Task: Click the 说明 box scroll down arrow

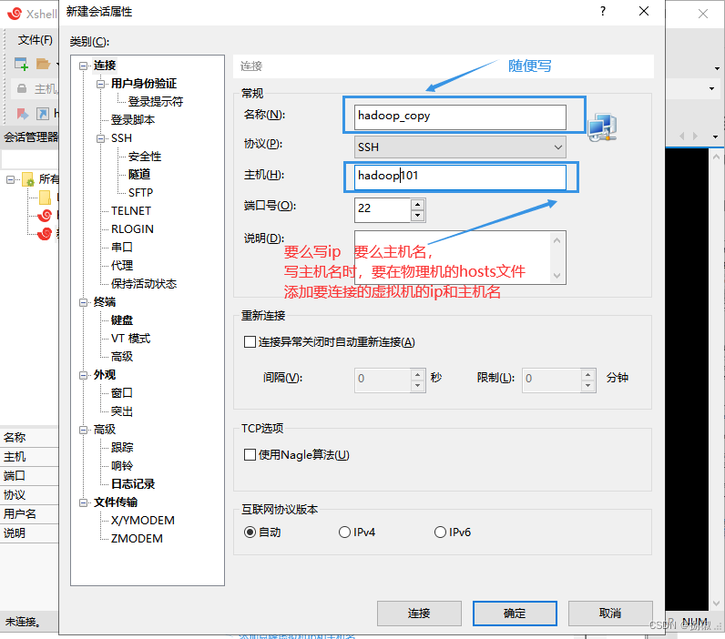Action: click(x=557, y=276)
